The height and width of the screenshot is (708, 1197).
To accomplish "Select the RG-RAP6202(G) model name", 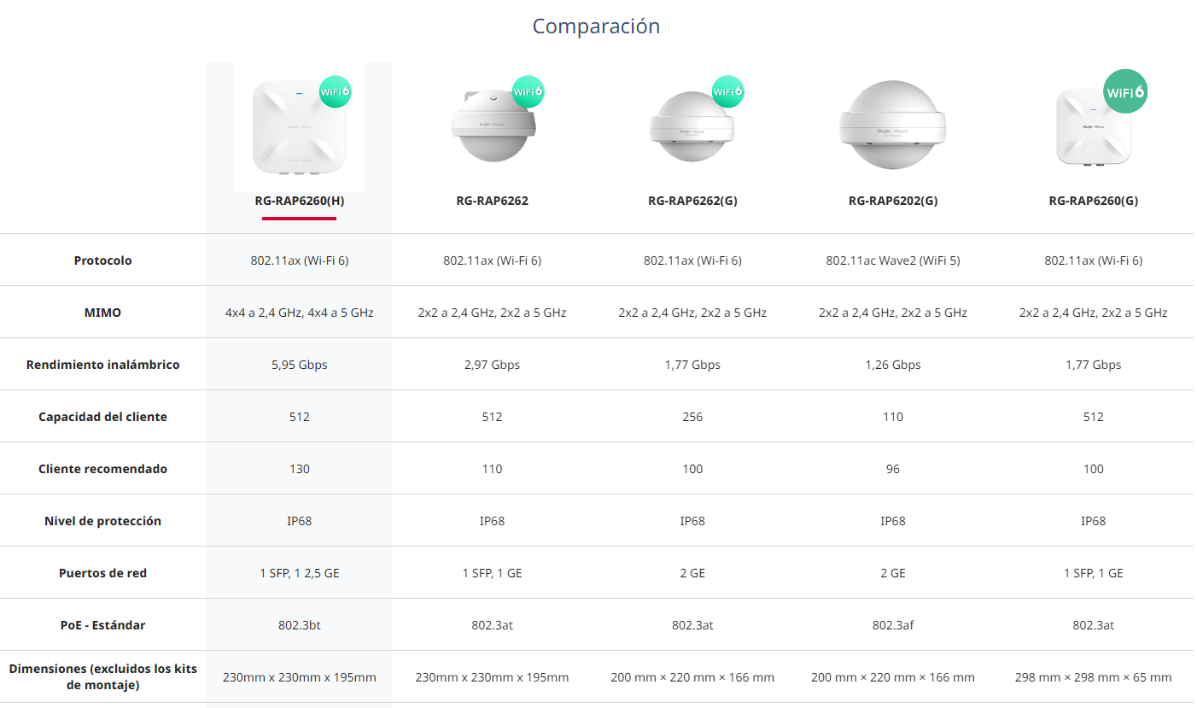I will coord(893,202).
